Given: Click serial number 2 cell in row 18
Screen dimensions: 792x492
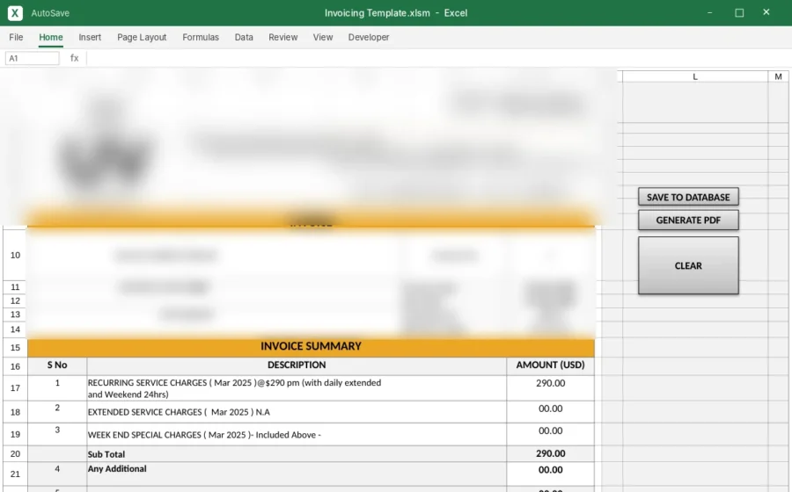Looking at the screenshot, I should click(57, 412).
